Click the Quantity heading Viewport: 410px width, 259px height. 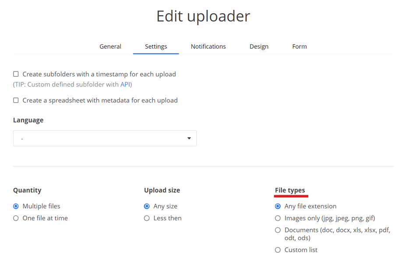[x=27, y=191]
